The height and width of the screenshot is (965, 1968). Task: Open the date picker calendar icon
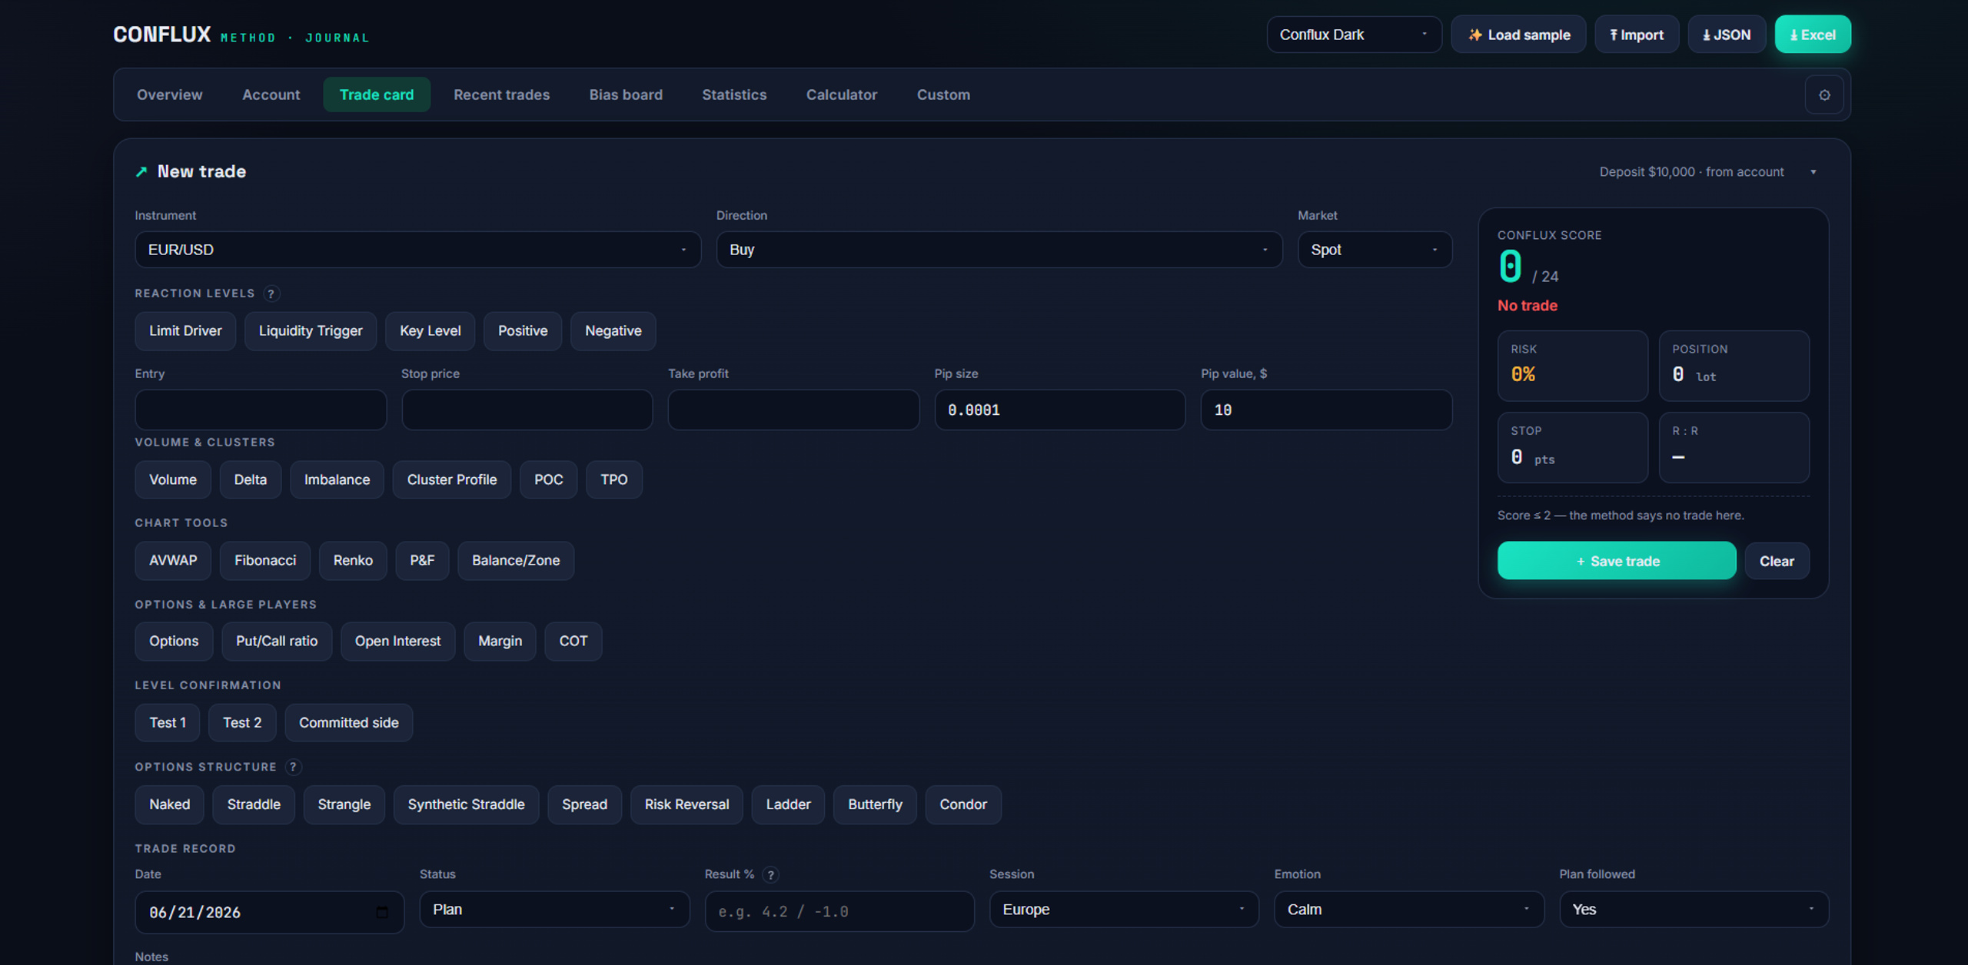click(382, 912)
